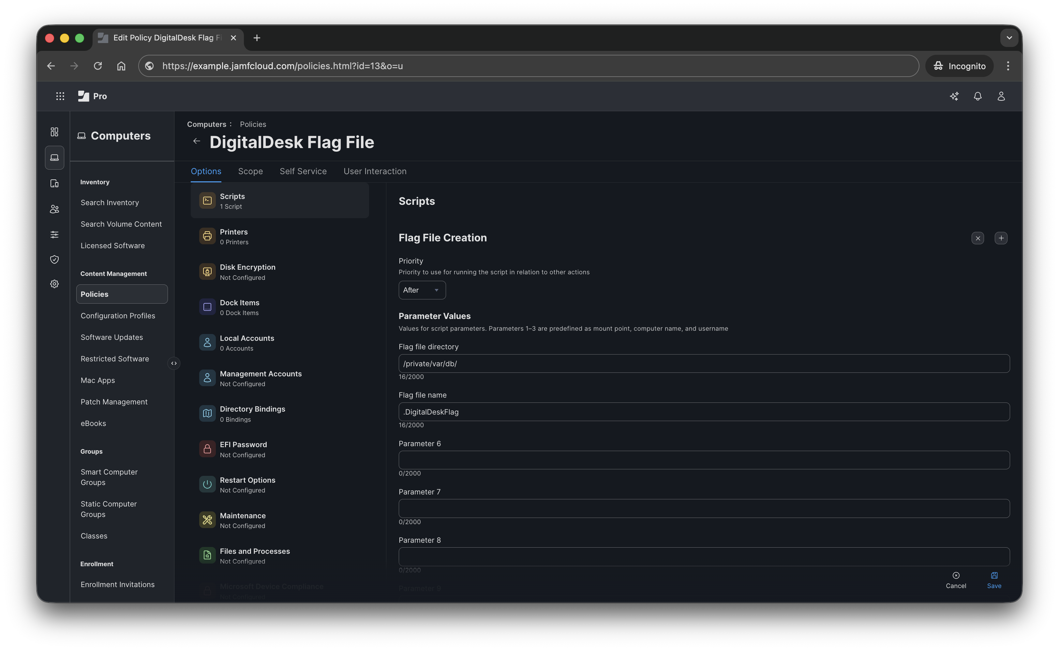1059x651 pixels.
Task: Open the Dashboard icon in left rail
Action: tap(54, 132)
